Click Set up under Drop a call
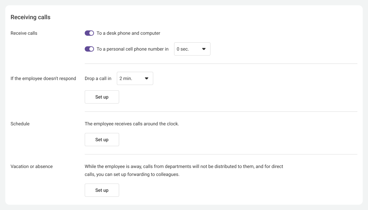Image resolution: width=368 pixels, height=210 pixels. coord(102,97)
